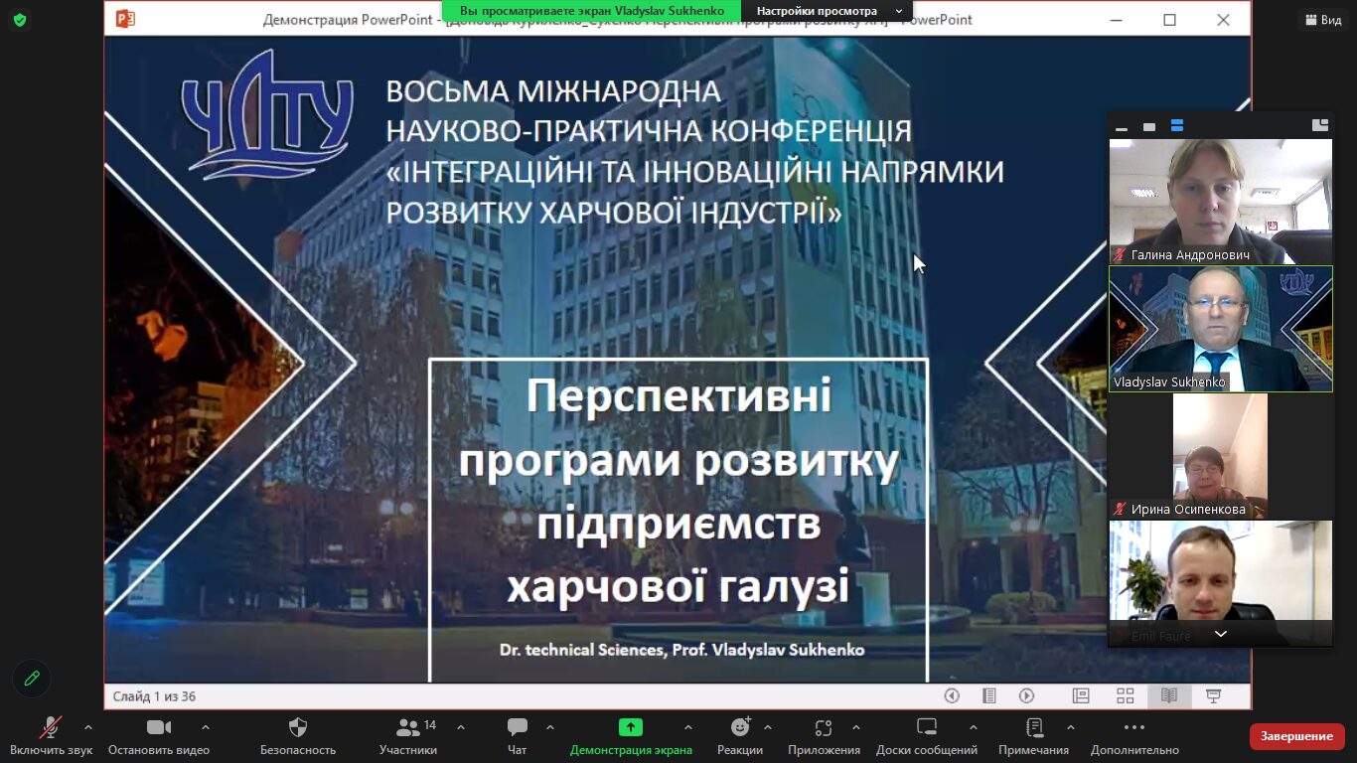Click the PowerPoint app icon in title bar
This screenshot has width=1357, height=763.
point(125,19)
